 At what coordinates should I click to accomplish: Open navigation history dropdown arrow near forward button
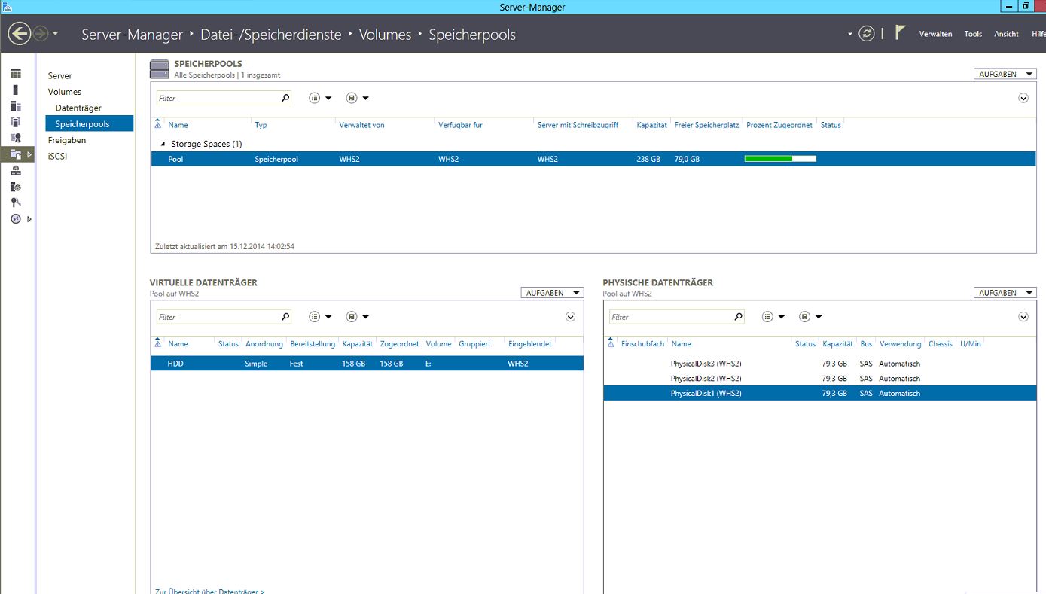click(x=56, y=34)
